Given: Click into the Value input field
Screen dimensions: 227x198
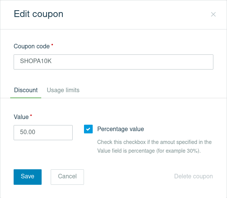Looking at the screenshot, I should click(43, 133).
